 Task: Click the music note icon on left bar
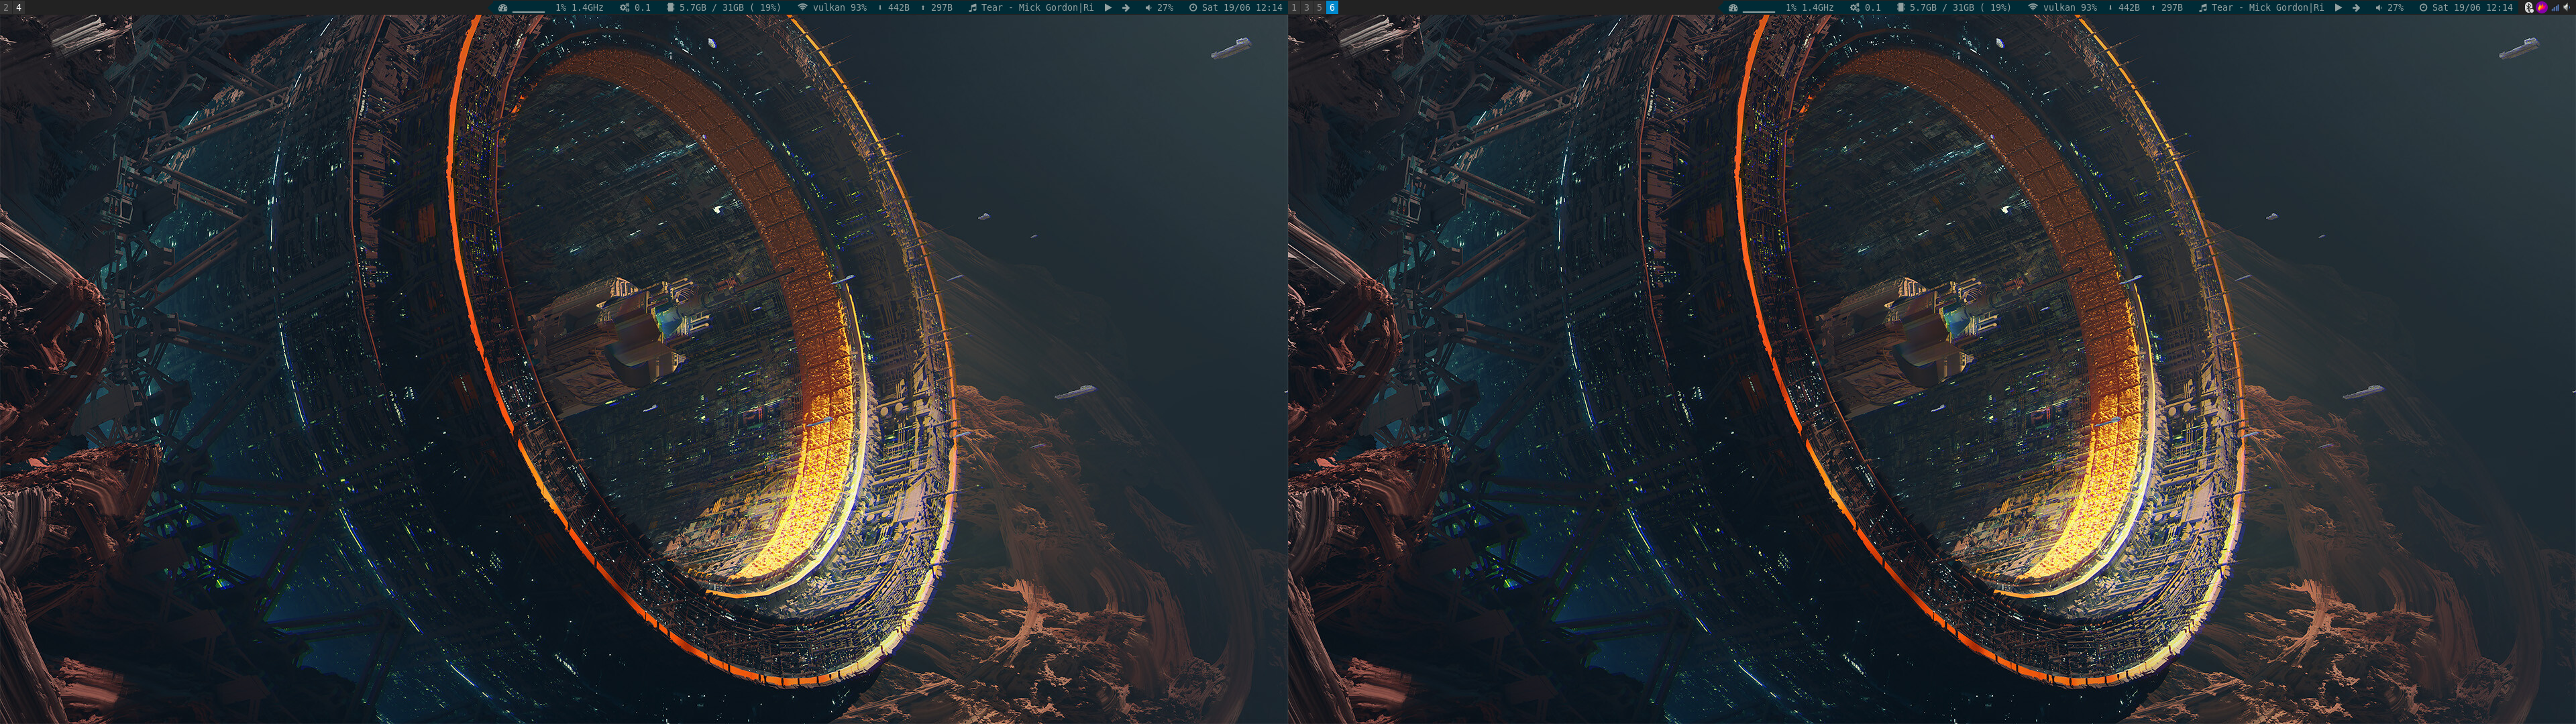click(973, 8)
